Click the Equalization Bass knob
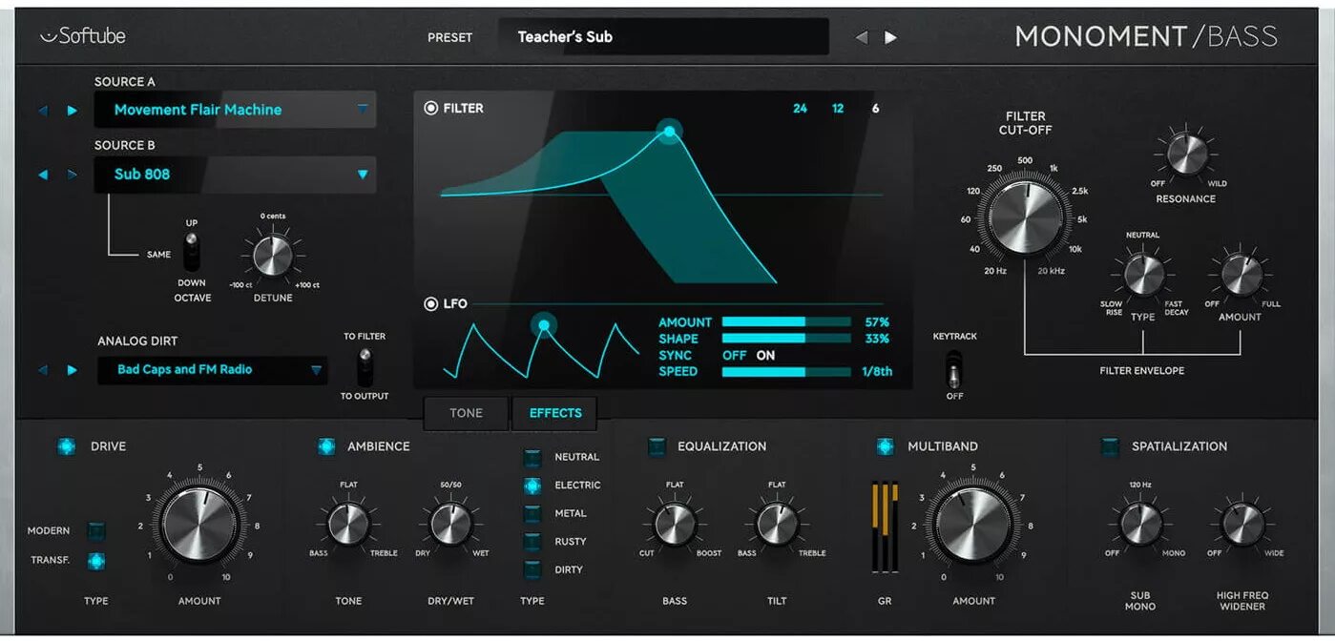This screenshot has width=1335, height=641. (x=676, y=524)
